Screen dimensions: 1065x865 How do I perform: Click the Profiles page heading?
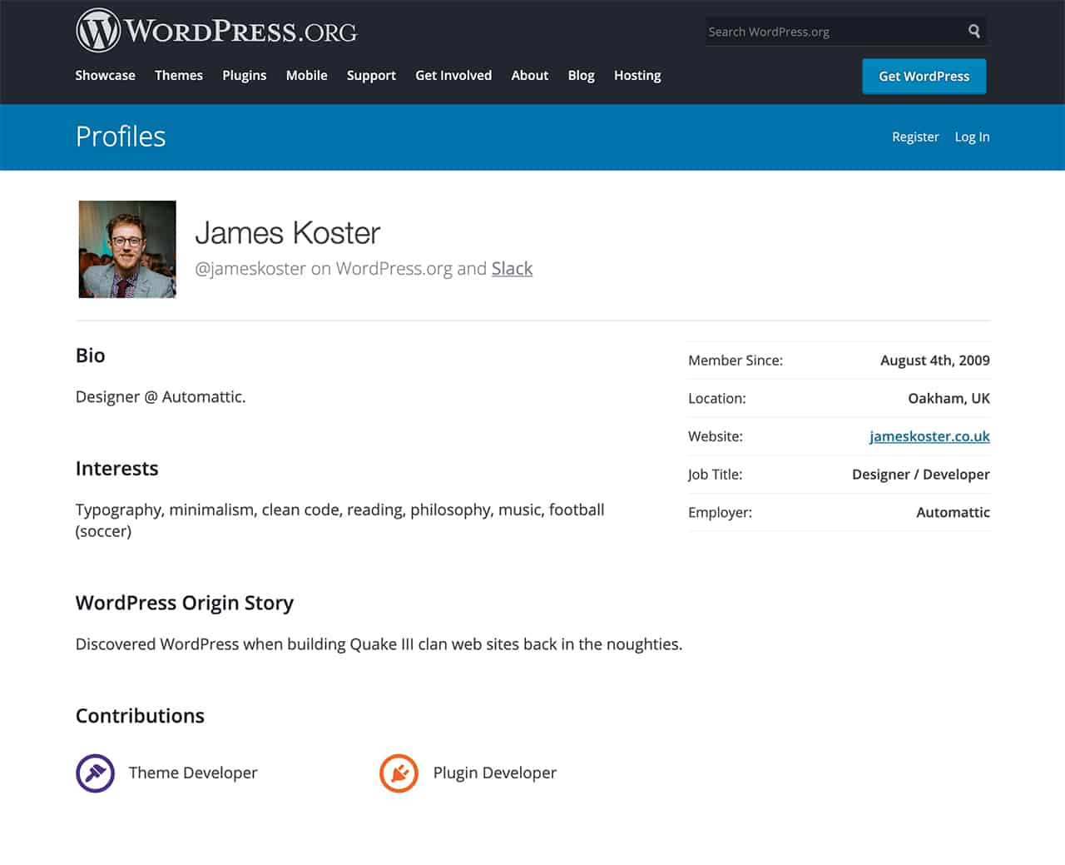click(x=121, y=137)
